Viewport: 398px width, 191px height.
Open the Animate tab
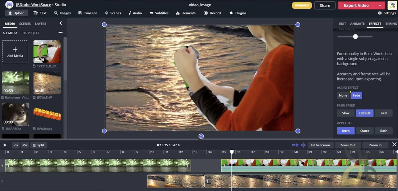[357, 24]
